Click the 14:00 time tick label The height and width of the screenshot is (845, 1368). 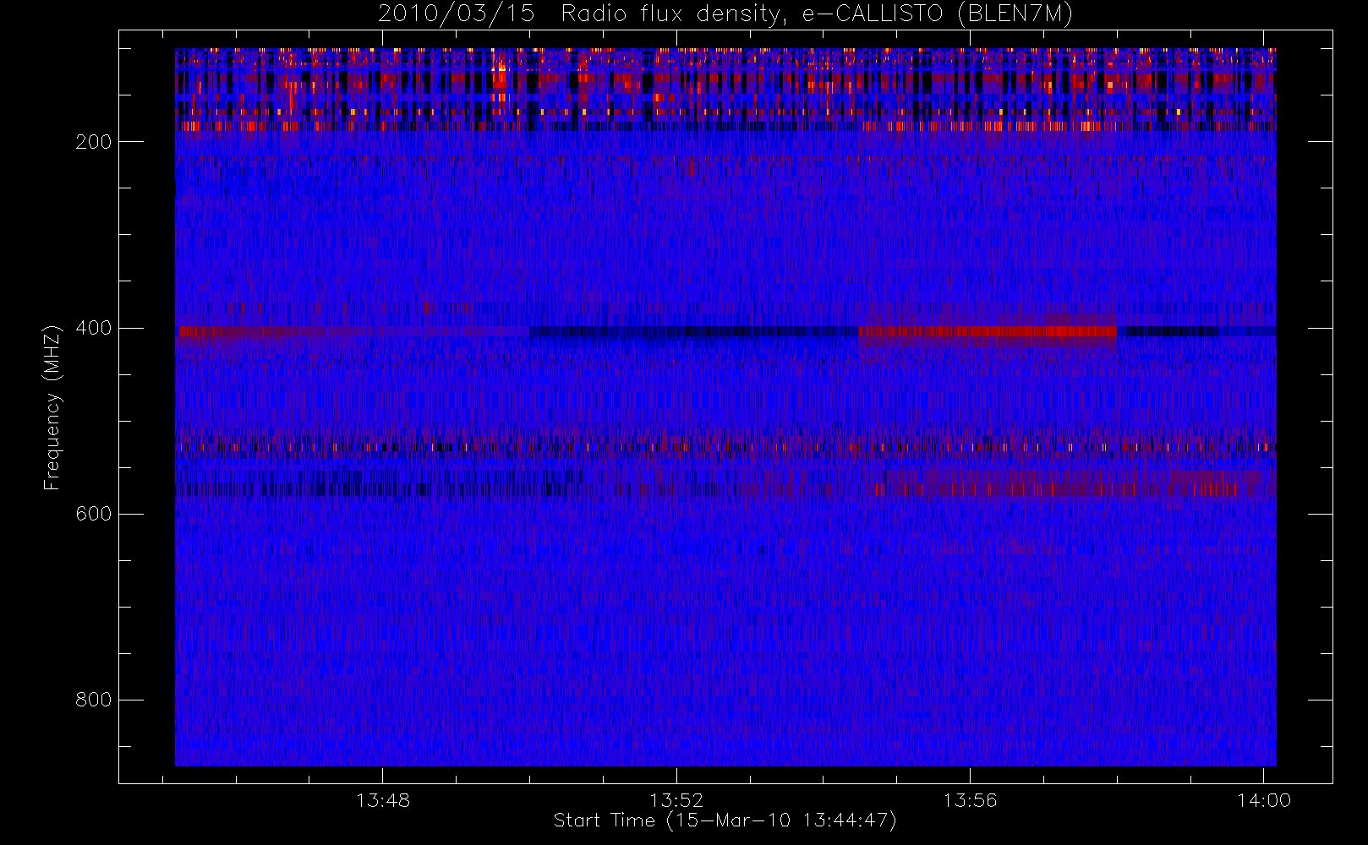pyautogui.click(x=1264, y=800)
